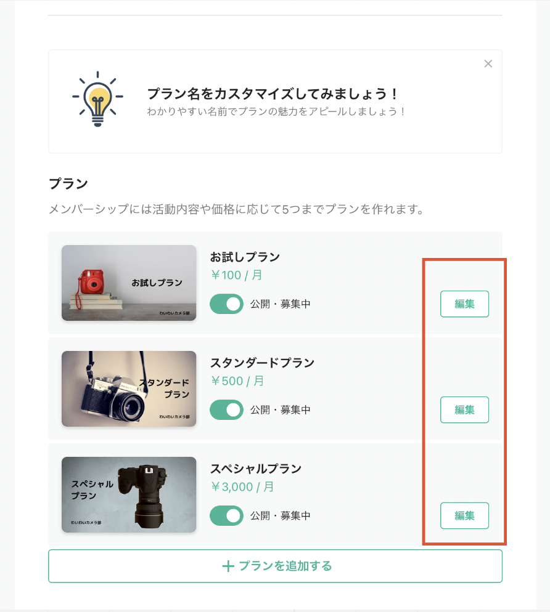Edit the スペシャルプラン plan

click(x=464, y=516)
